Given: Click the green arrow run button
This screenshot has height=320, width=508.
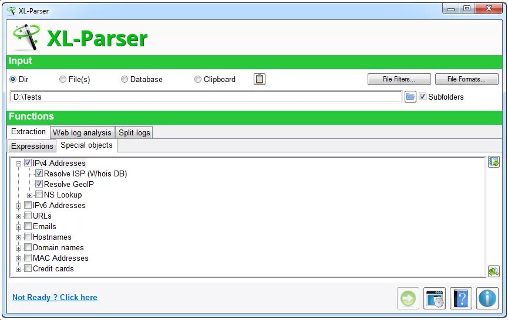Looking at the screenshot, I should pos(408,298).
